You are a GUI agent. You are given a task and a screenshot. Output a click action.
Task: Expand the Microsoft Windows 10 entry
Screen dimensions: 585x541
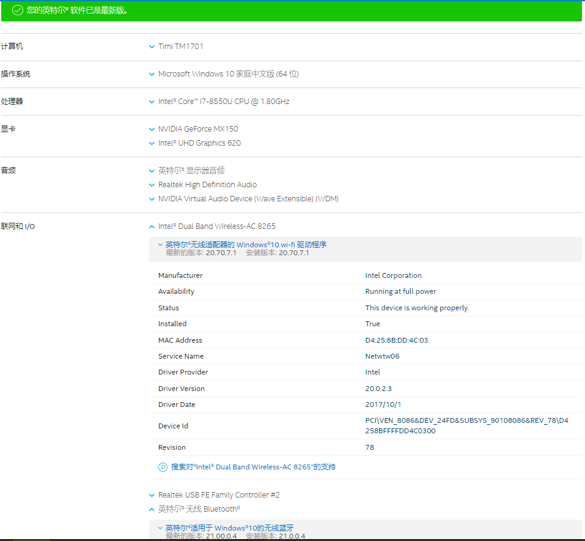(x=152, y=74)
